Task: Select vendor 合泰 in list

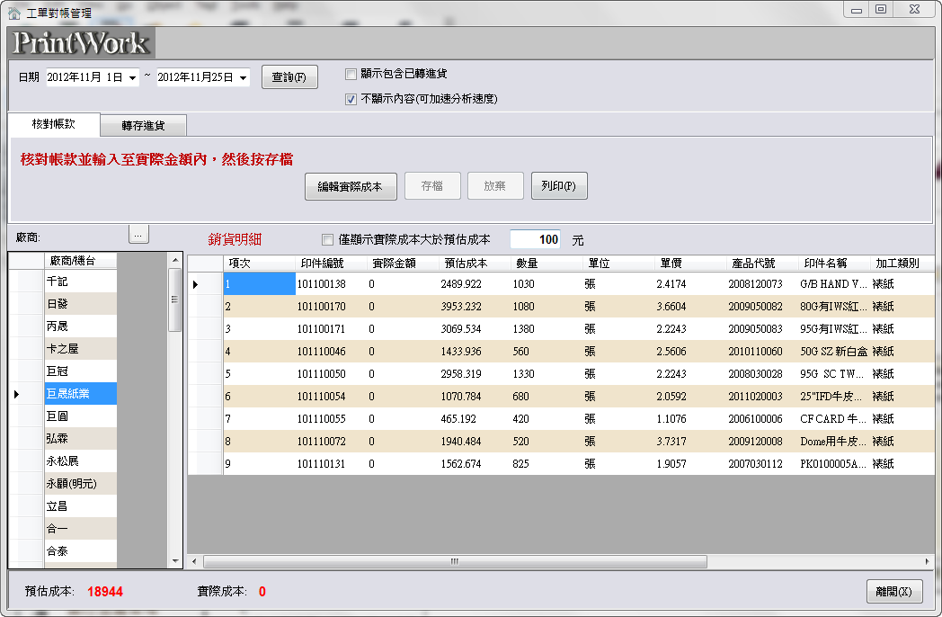Action: point(81,550)
